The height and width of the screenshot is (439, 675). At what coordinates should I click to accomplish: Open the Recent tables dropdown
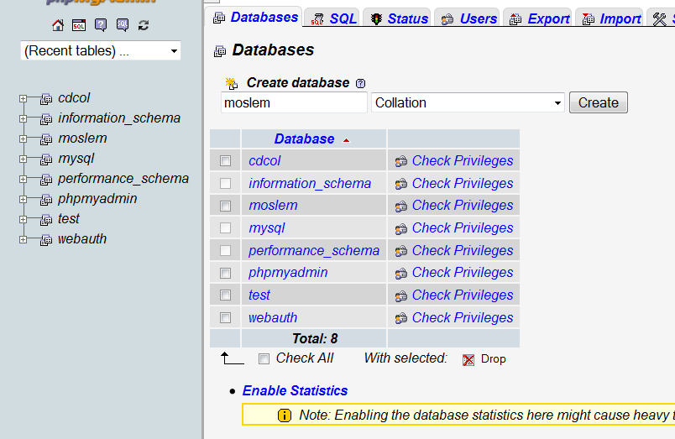[x=100, y=51]
